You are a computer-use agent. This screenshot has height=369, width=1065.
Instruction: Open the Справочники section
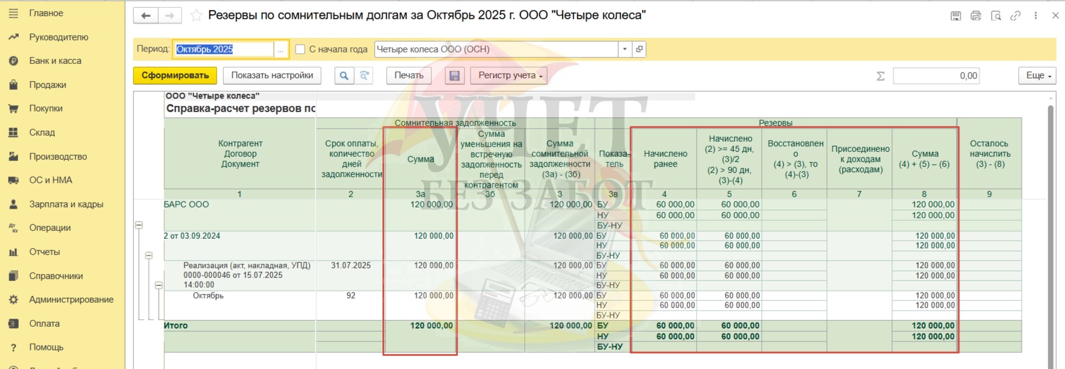point(56,276)
